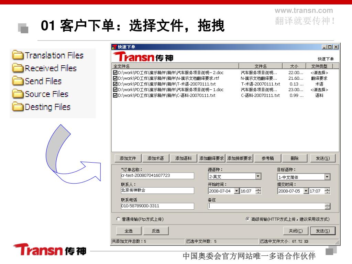Image resolution: width=352 pixels, height=264 pixels.
Task: Uncheck the T-术语-20070111.txt file checkbox
Action: click(115, 84)
